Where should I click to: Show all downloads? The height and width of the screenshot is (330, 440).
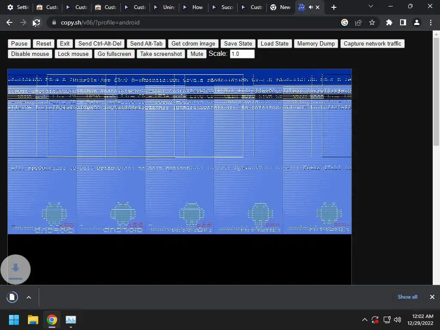407,297
